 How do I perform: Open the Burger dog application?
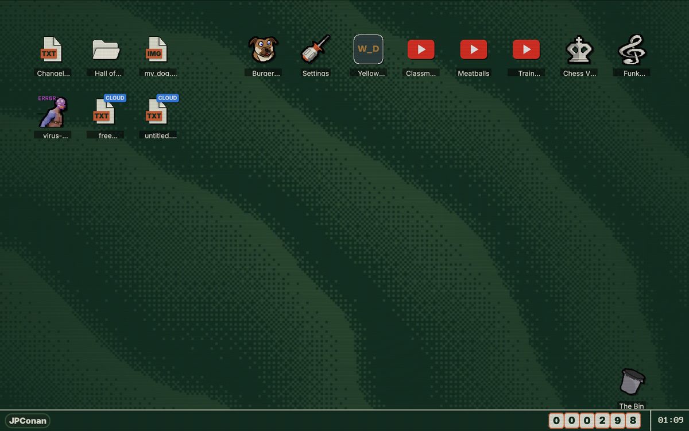point(263,51)
